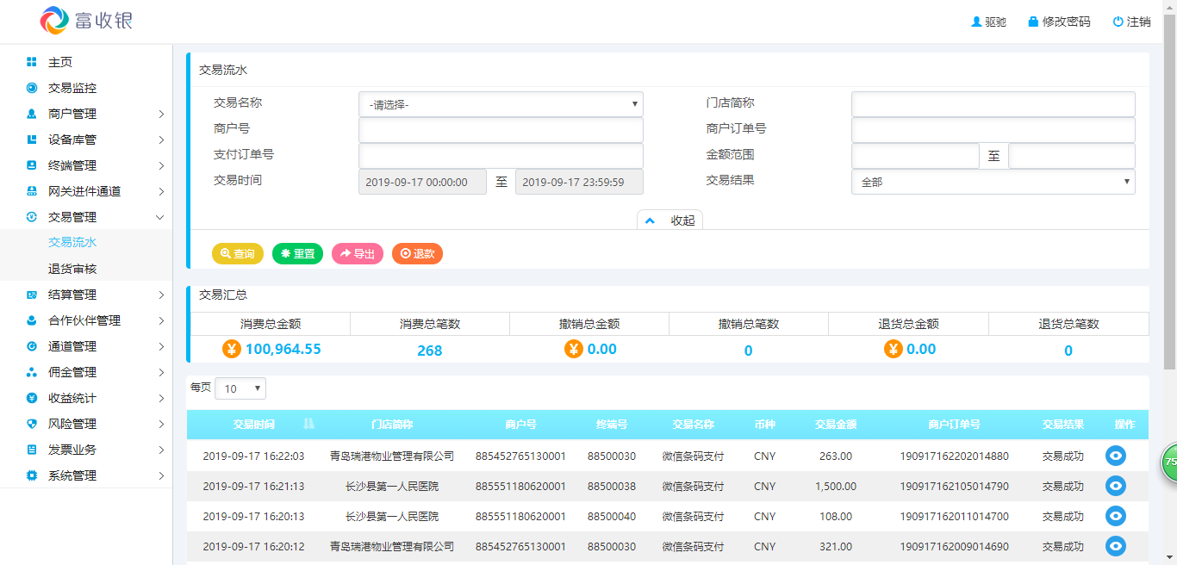Click the gear icon of 系统管理
Screen dimensions: 1177x565
tap(32, 475)
